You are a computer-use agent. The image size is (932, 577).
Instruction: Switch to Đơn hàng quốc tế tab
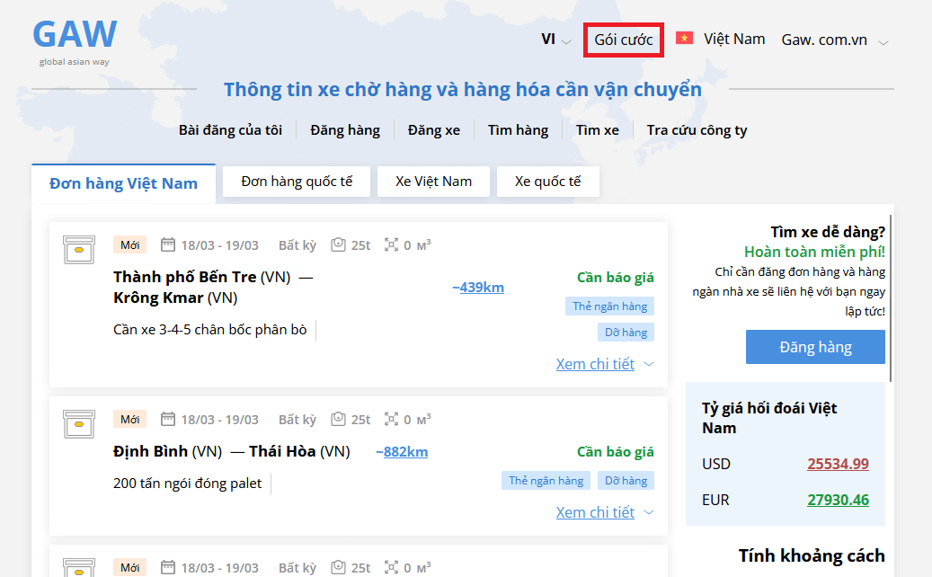297,182
